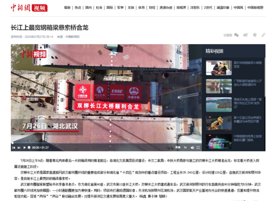Open the 港澳台侨 navigation item
Image resolution: width=271 pixels, height=201 pixels.
pyautogui.click(x=166, y=7)
